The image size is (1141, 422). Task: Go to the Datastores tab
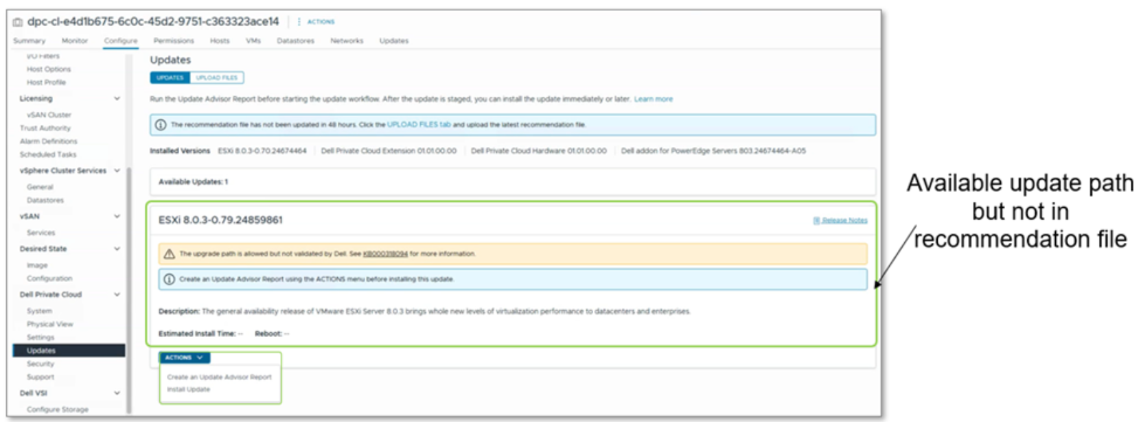click(295, 41)
